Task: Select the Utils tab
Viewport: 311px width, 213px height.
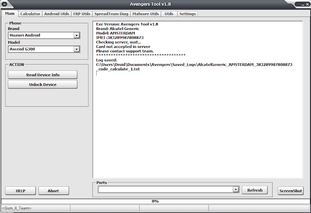Action: pos(169,14)
